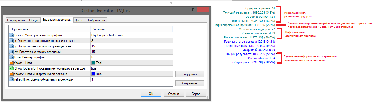The width and height of the screenshot is (374, 108).
Task: Click the integer icon beside refreshtime
Action: [x=11, y=79]
